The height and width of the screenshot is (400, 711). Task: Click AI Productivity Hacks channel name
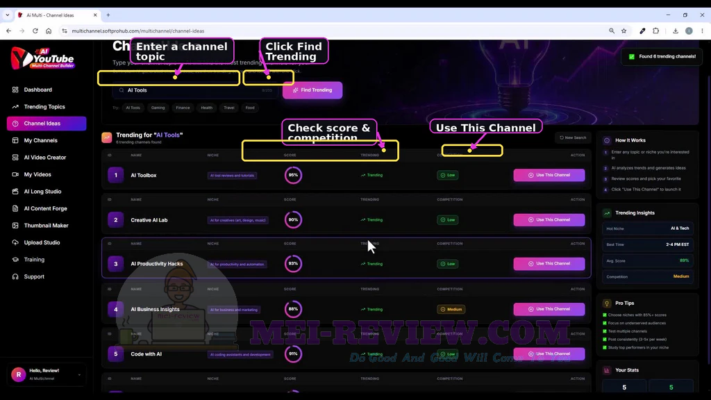click(157, 264)
